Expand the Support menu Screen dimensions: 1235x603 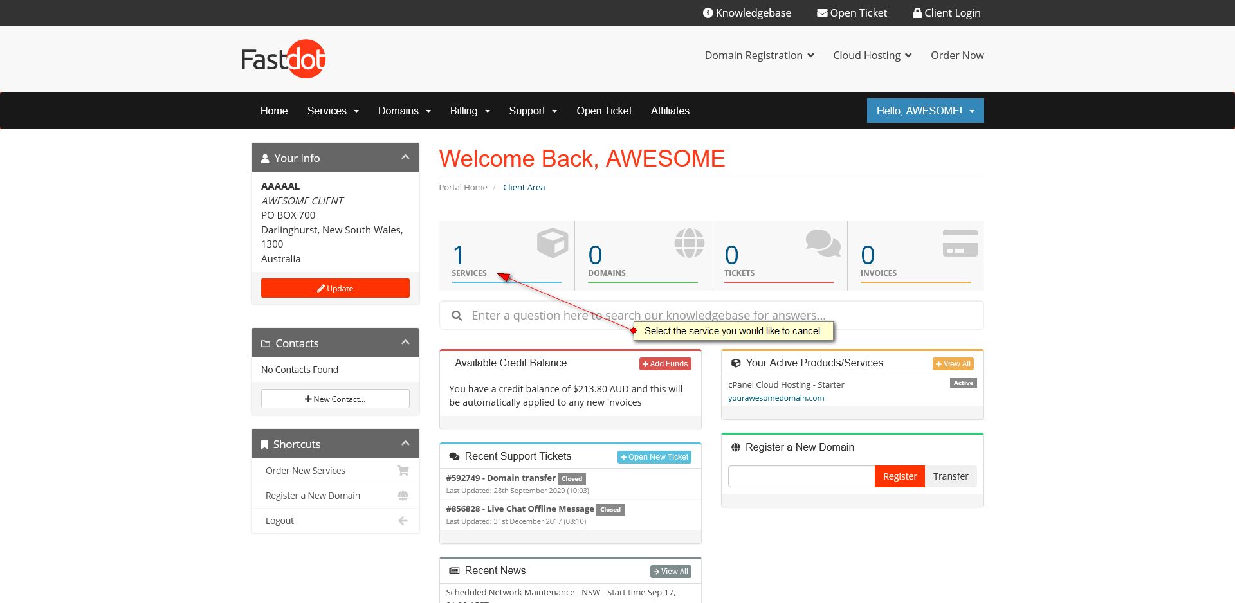point(533,111)
